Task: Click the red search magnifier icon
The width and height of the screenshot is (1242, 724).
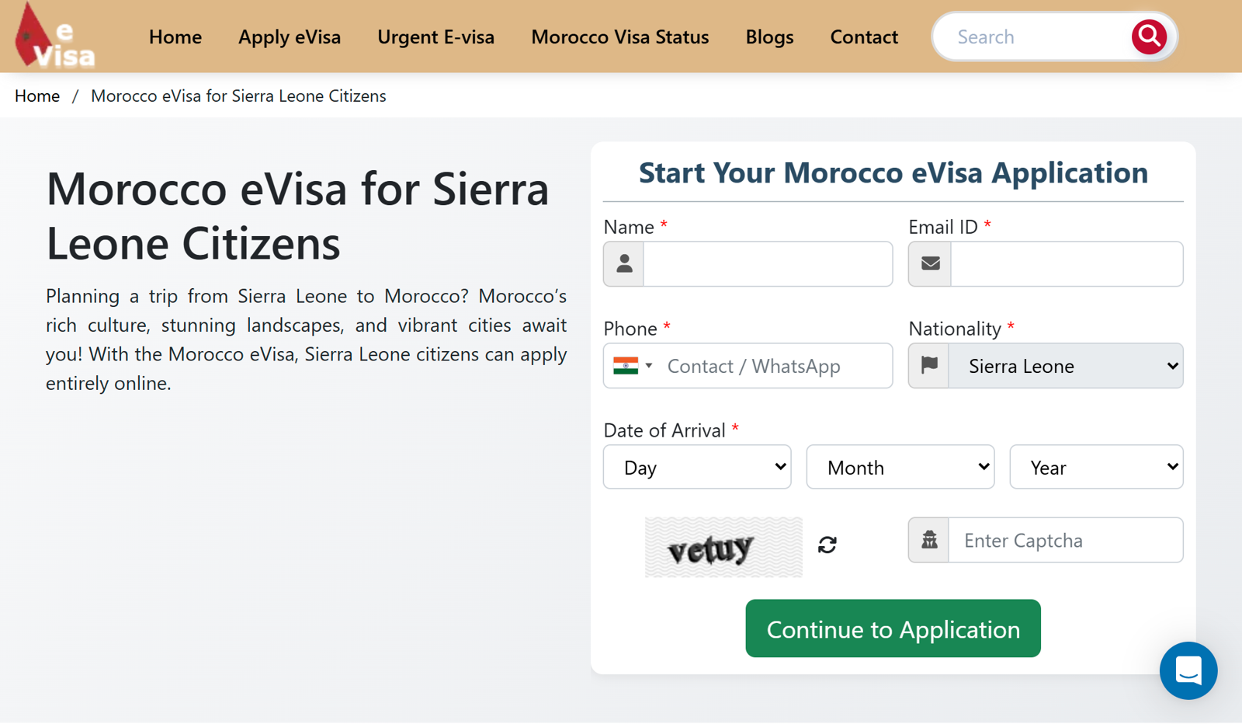Action: point(1148,37)
